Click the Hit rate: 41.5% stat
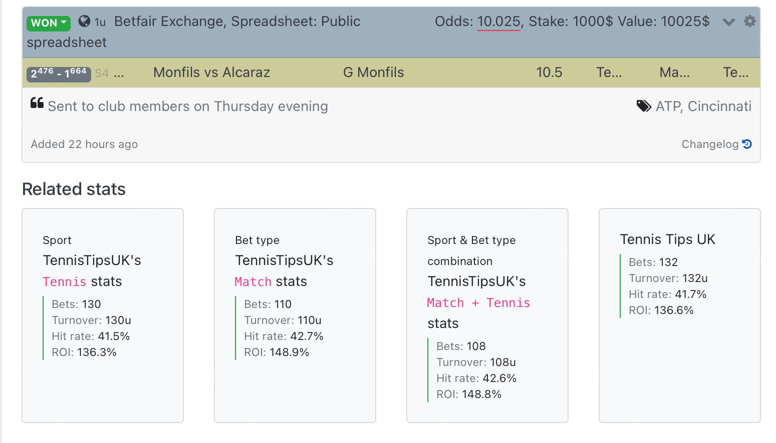 pyautogui.click(x=91, y=336)
